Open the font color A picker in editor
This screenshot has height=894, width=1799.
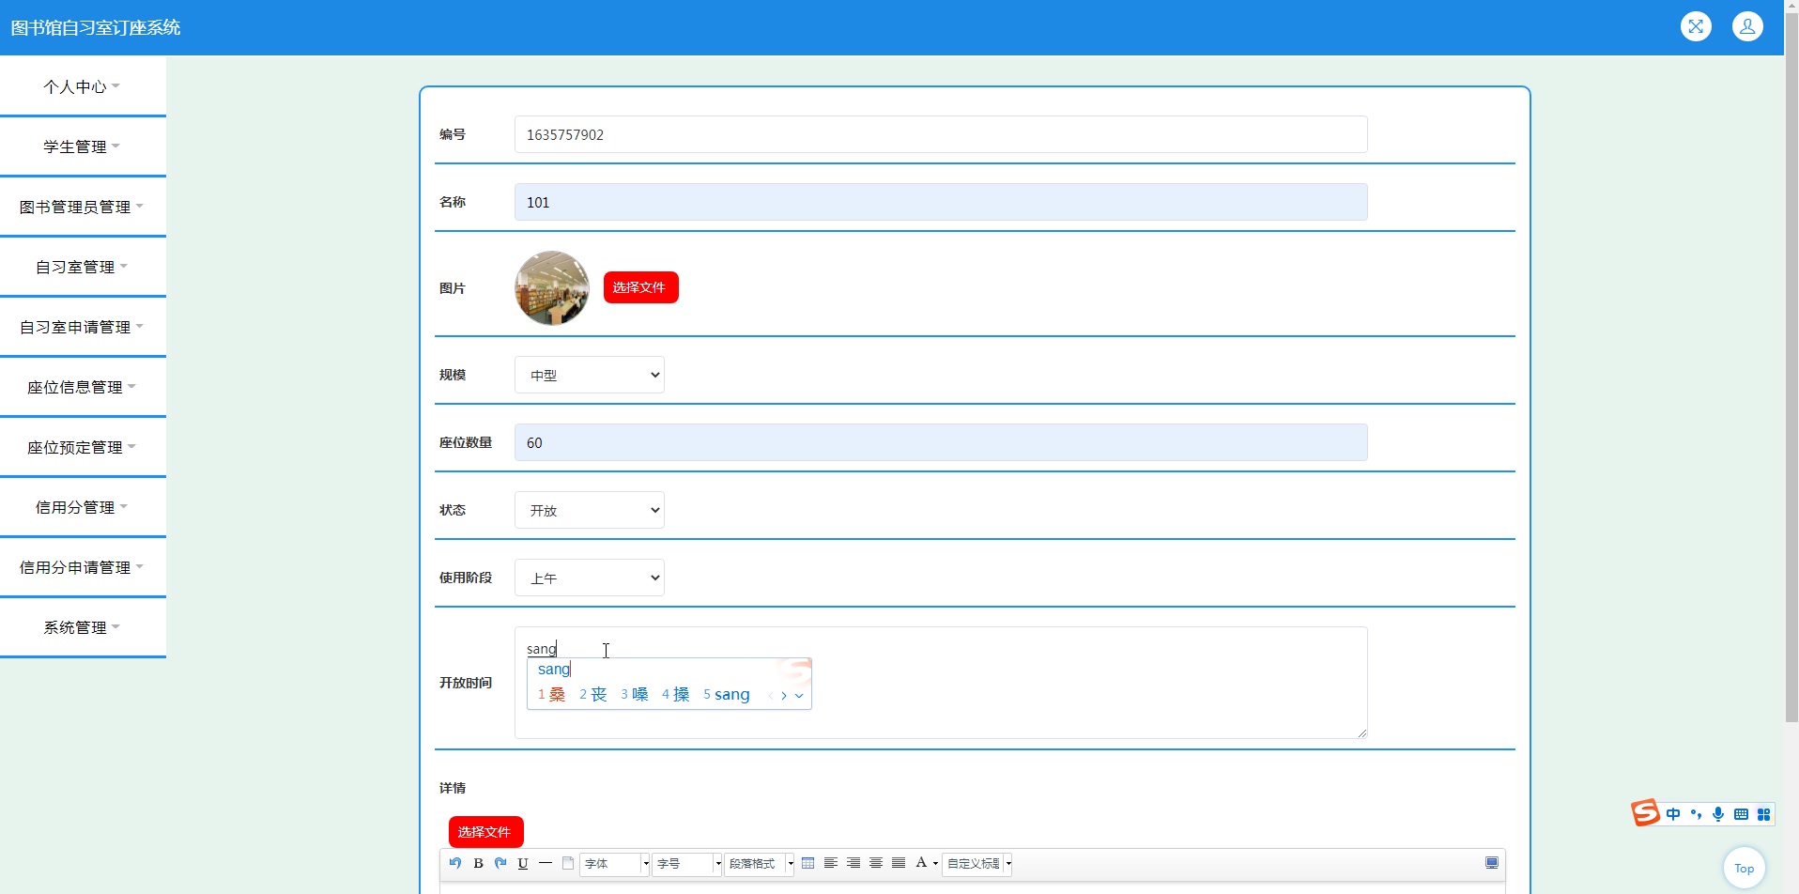pos(923,863)
